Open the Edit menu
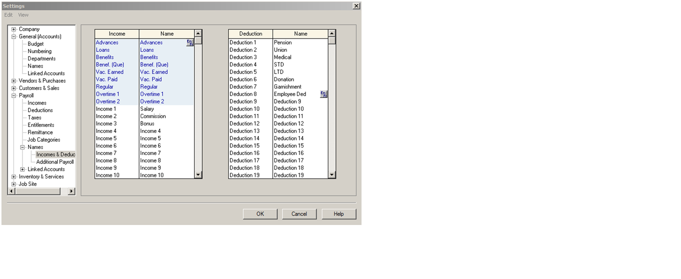 click(x=9, y=15)
